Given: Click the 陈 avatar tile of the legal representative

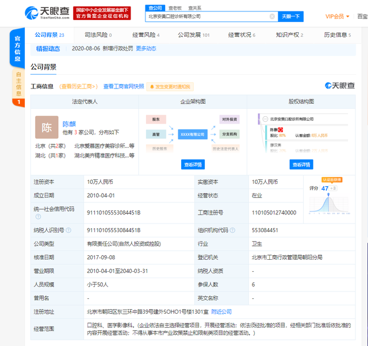Looking at the screenshot, I should (47, 127).
